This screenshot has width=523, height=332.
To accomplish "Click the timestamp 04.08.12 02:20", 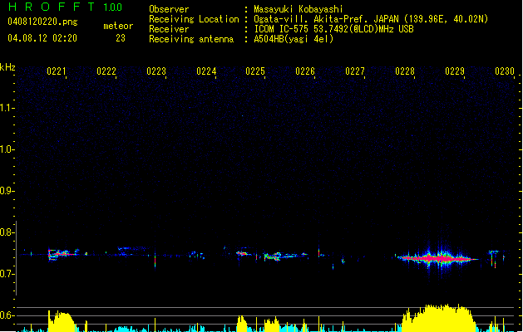I will (42, 37).
